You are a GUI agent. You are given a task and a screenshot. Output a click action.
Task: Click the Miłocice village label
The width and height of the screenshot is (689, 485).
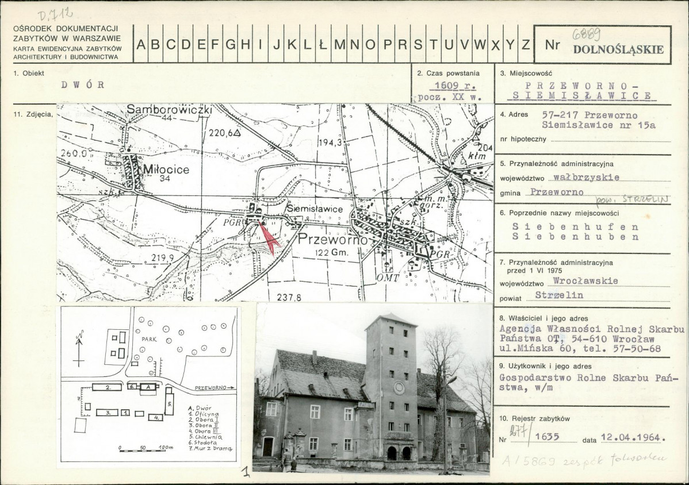[166, 170]
